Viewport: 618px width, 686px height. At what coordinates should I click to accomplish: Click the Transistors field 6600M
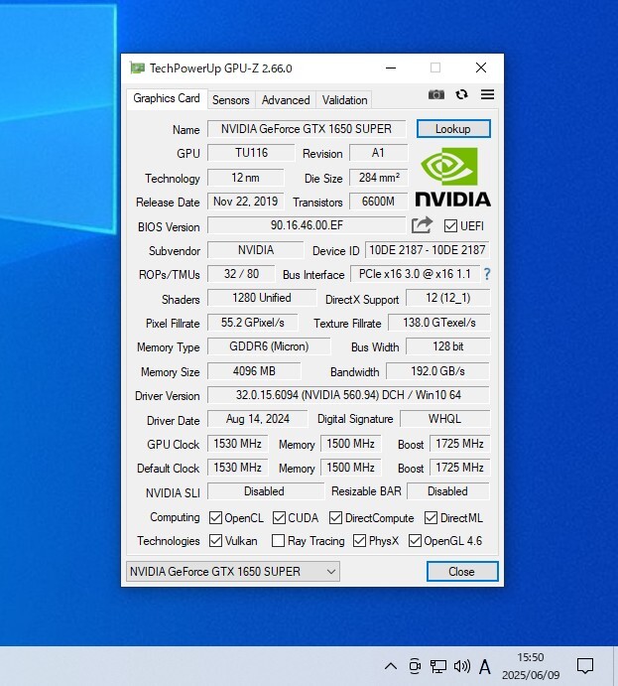[x=379, y=202]
